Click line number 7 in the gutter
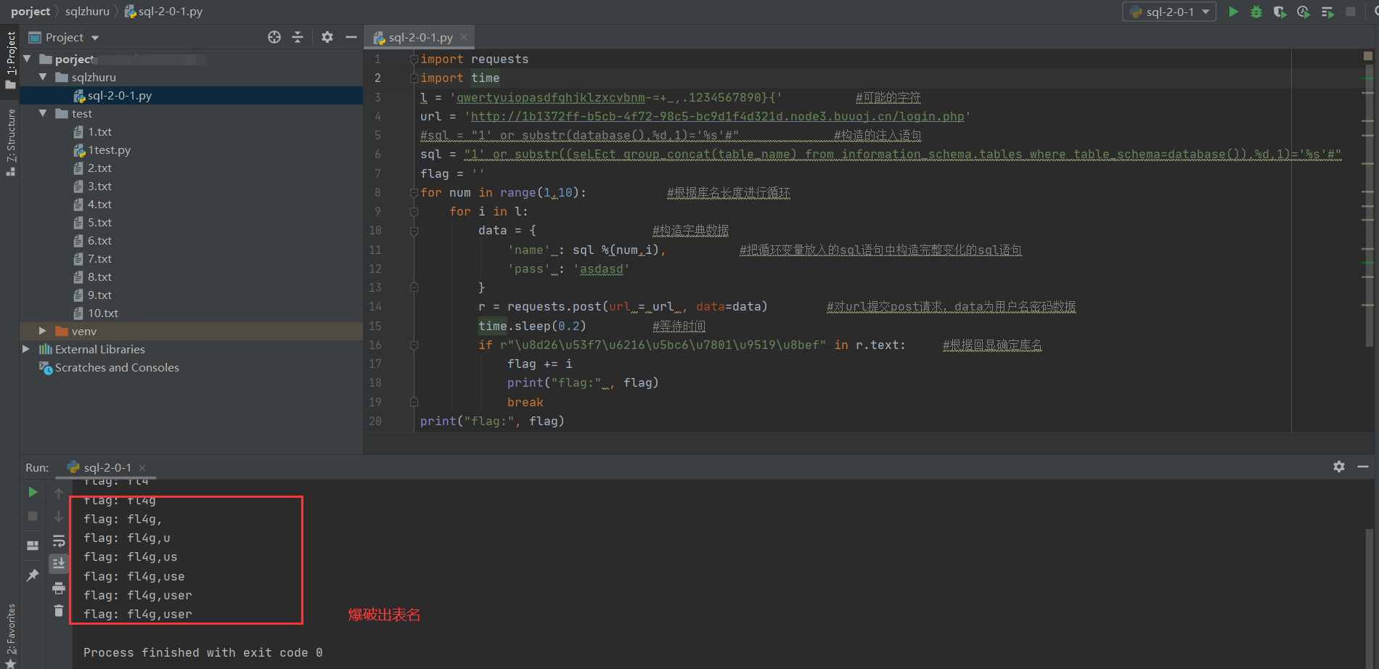1379x669 pixels. tap(377, 173)
